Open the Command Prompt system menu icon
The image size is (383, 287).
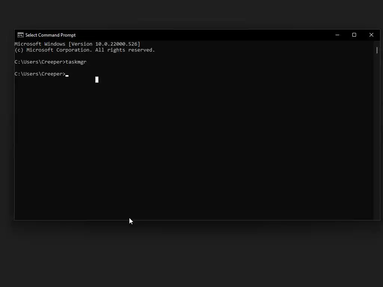21,35
